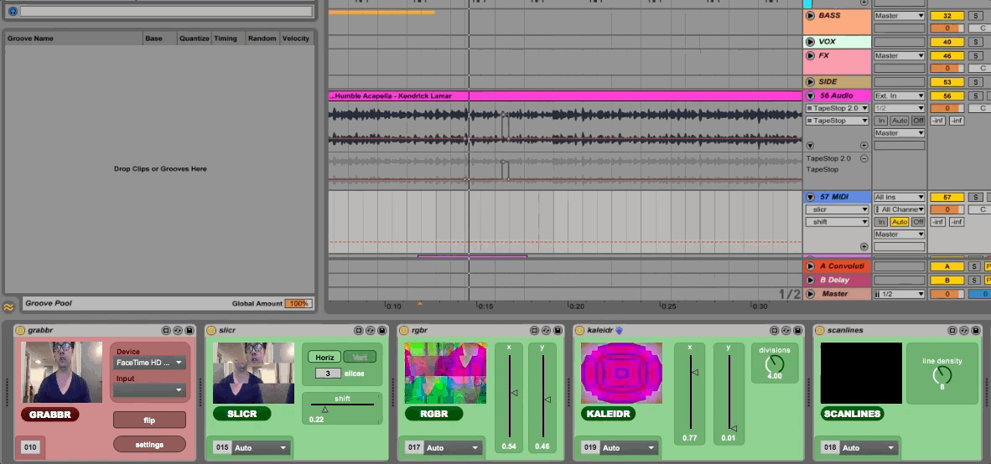This screenshot has height=464, width=991.
Task: Open the grabbr Input dropdown
Action: tap(150, 390)
